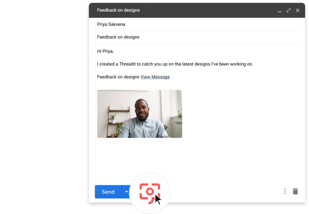Click the compose title bar text
Screen dimensions: 309x214
coord(118,10)
